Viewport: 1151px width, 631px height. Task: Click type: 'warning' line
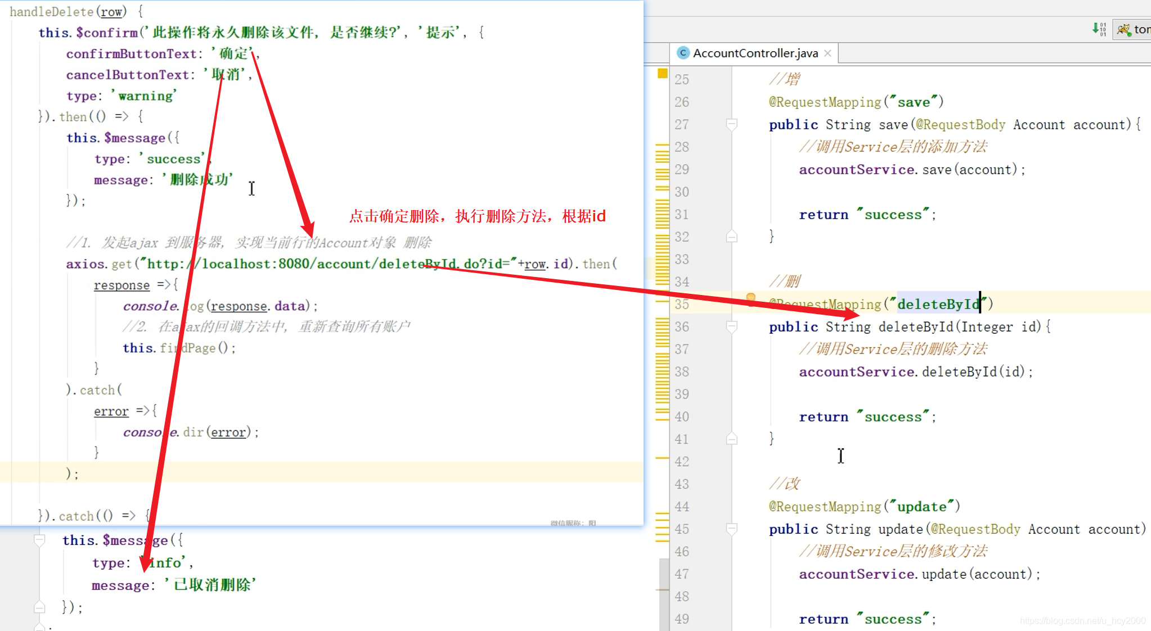pos(122,96)
